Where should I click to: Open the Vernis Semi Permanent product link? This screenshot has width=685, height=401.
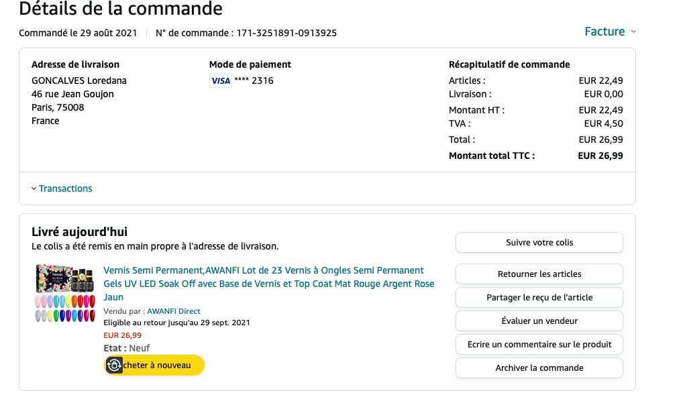point(268,283)
